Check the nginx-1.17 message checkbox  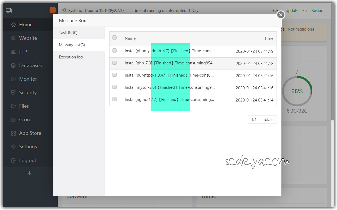114,99
